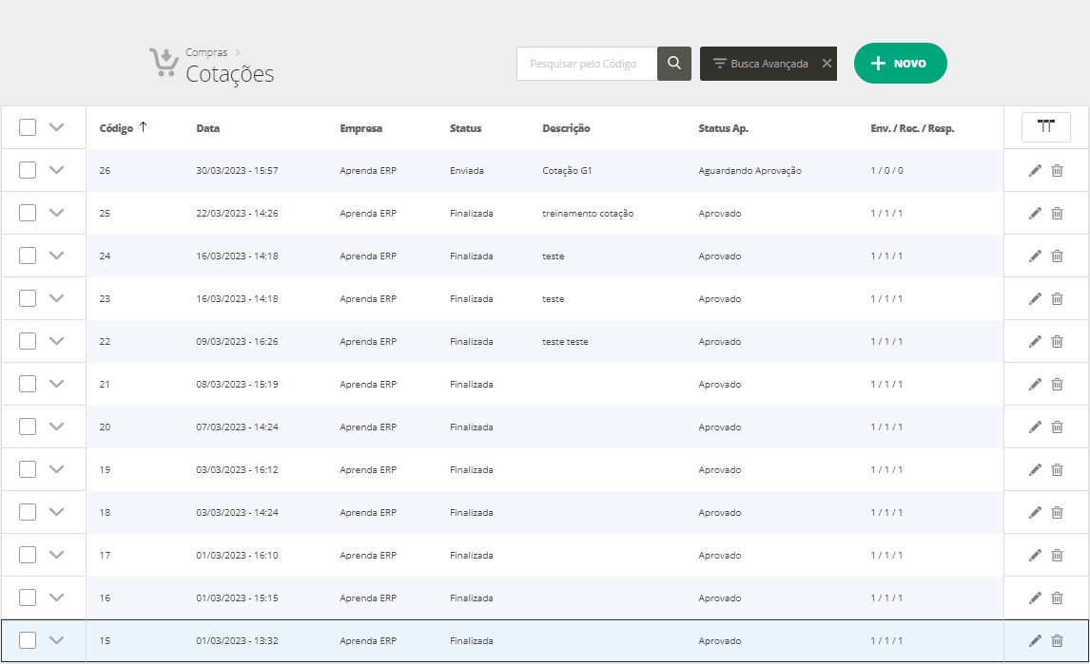Open the column settings icon in header
The width and height of the screenshot is (1090, 664).
coord(1045,127)
